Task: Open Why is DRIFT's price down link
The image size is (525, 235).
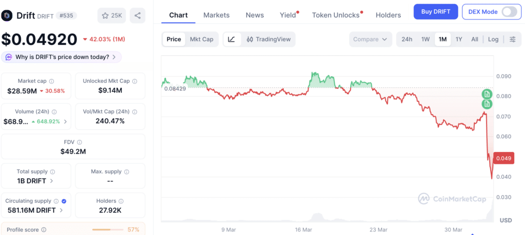Action: click(62, 57)
